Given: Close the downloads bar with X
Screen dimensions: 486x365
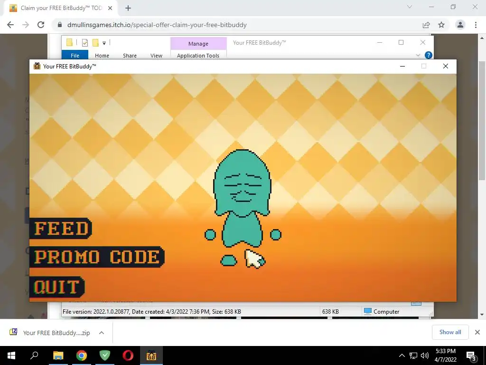Looking at the screenshot, I should click(x=477, y=332).
